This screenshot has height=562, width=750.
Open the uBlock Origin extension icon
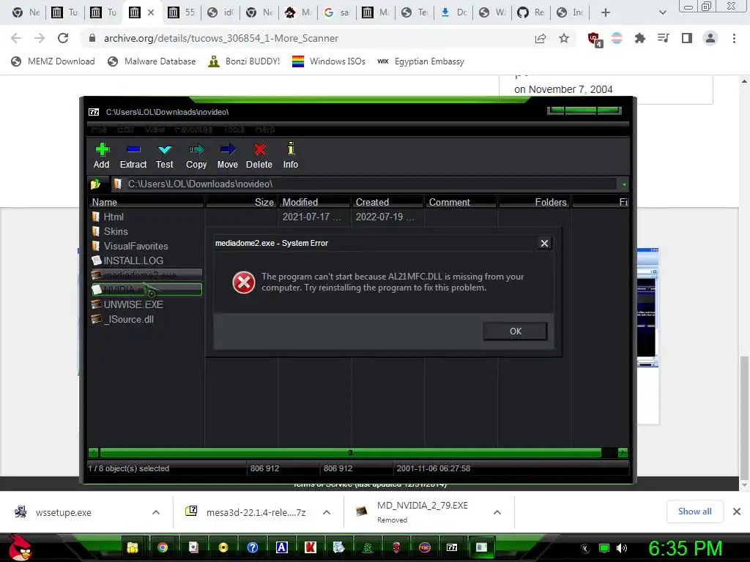click(x=595, y=40)
